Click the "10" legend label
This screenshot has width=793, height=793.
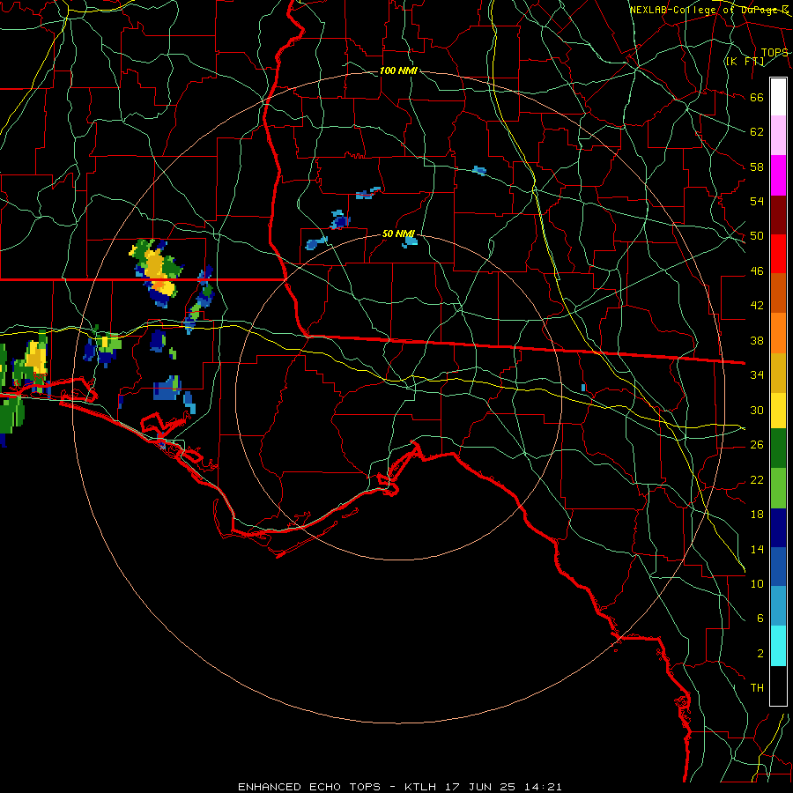click(757, 584)
